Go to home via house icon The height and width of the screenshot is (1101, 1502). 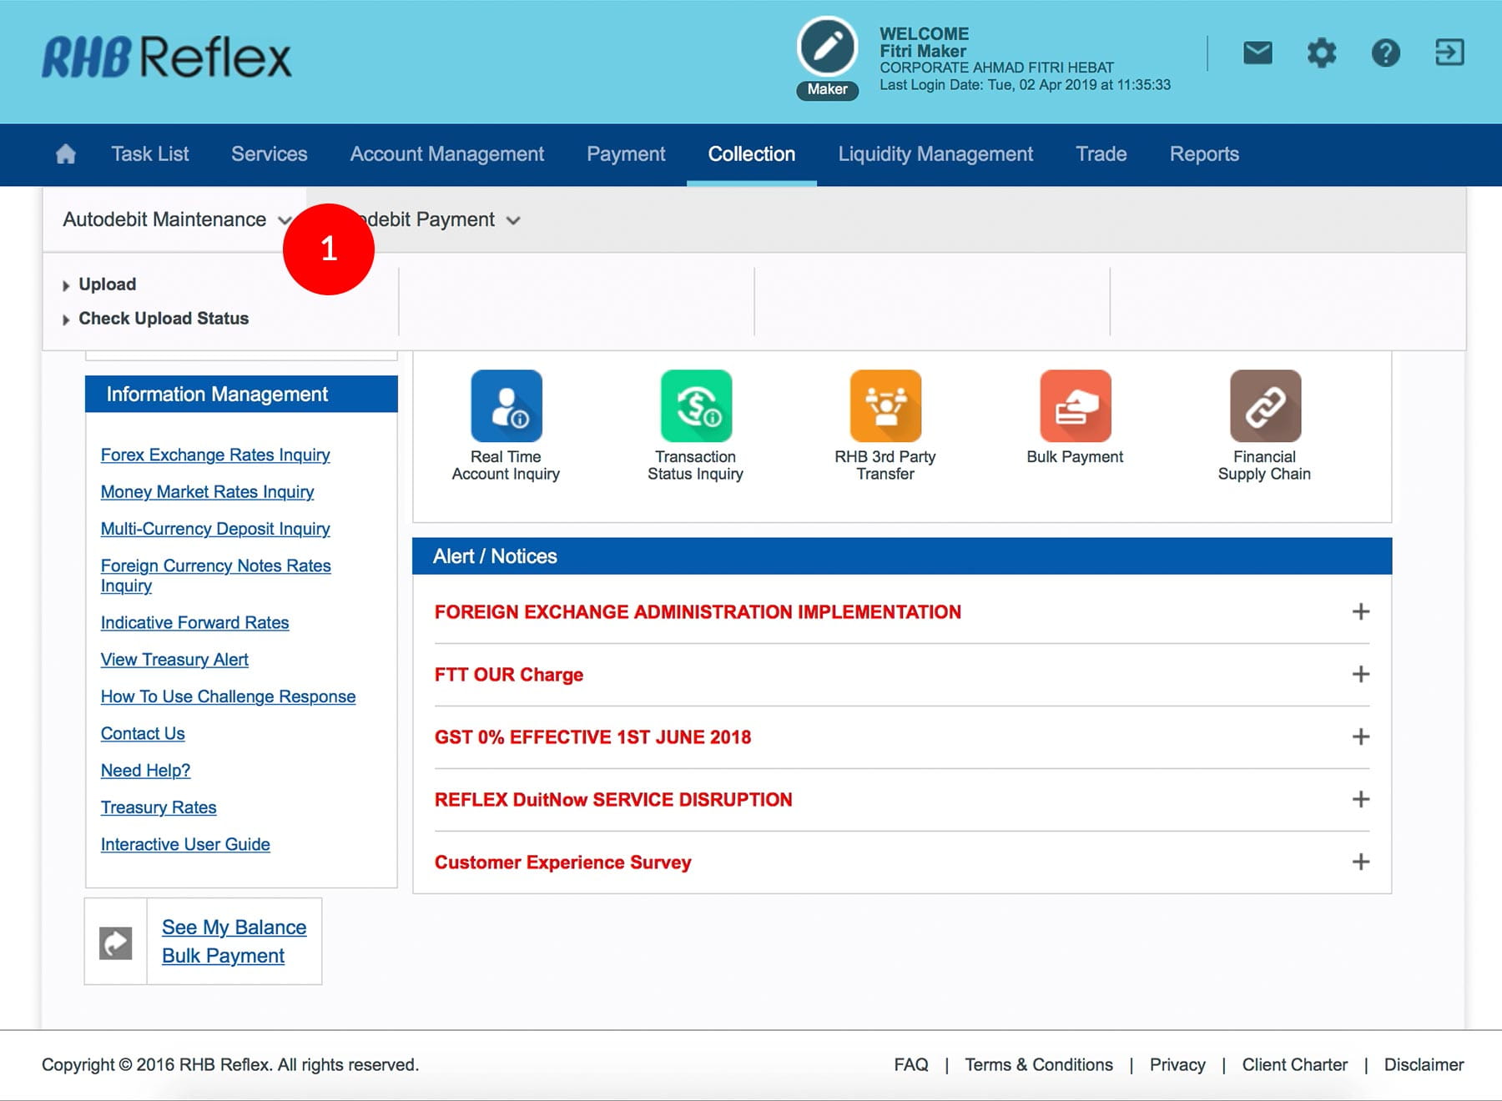66,154
